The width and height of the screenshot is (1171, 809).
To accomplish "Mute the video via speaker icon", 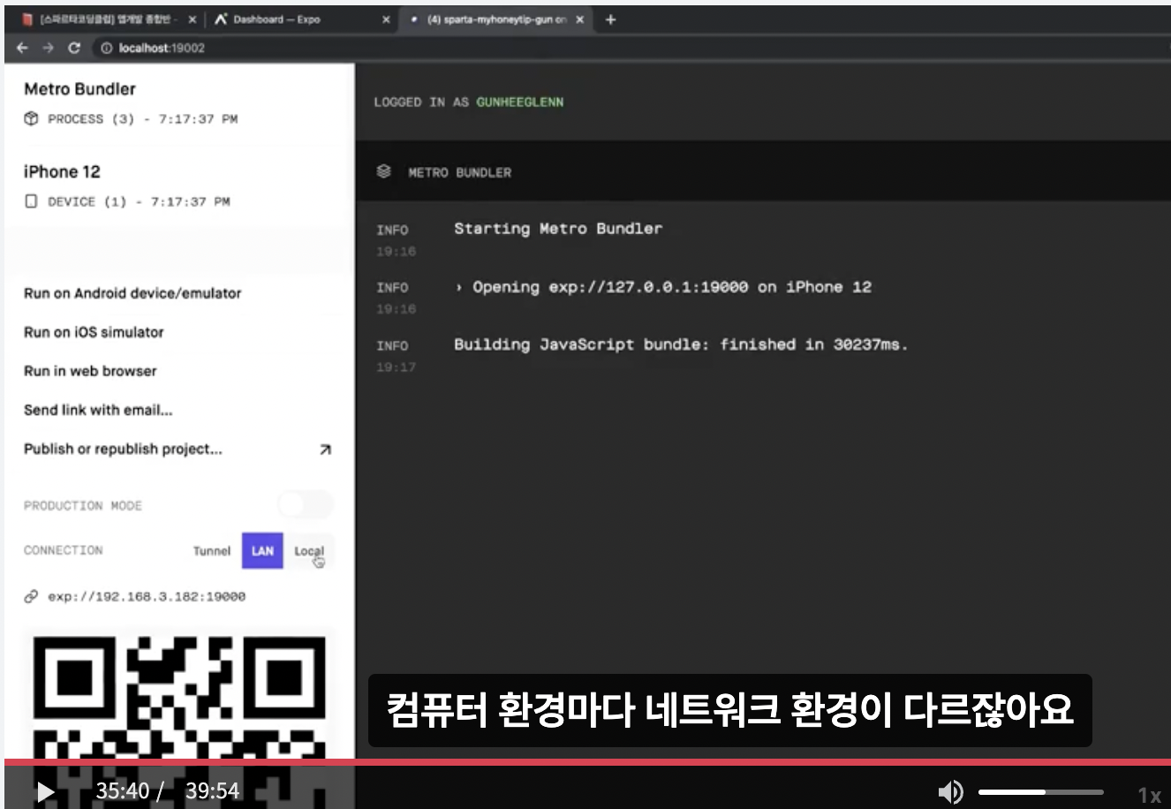I will (x=950, y=791).
